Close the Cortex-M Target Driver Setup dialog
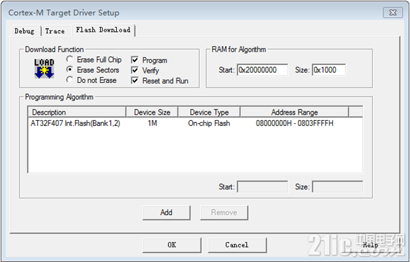The width and height of the screenshot is (410, 262). click(x=393, y=13)
